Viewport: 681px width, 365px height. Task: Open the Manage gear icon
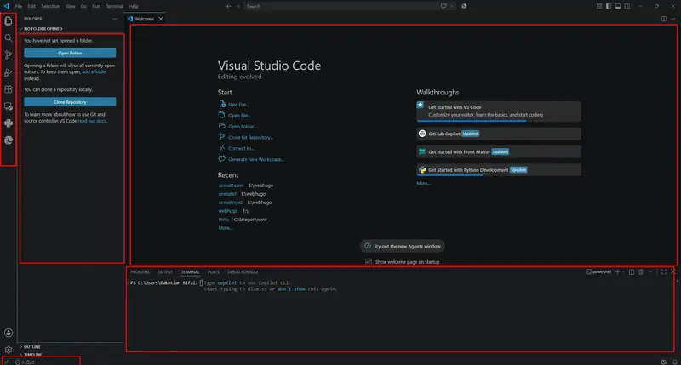point(9,350)
